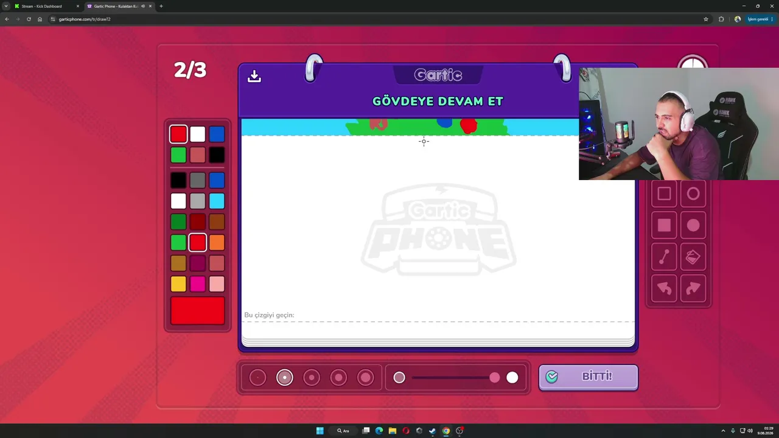Choose the middle brush size
Image resolution: width=779 pixels, height=438 pixels.
312,378
